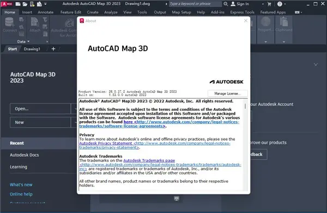The height and width of the screenshot is (213, 327).
Task: Open the Express Tools ribbon tab
Action: click(243, 12)
